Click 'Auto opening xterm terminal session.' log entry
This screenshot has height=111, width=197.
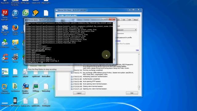[x=95, y=84]
